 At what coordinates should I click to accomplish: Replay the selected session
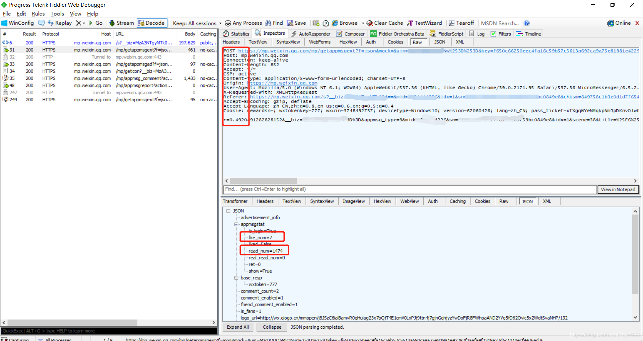click(60, 23)
